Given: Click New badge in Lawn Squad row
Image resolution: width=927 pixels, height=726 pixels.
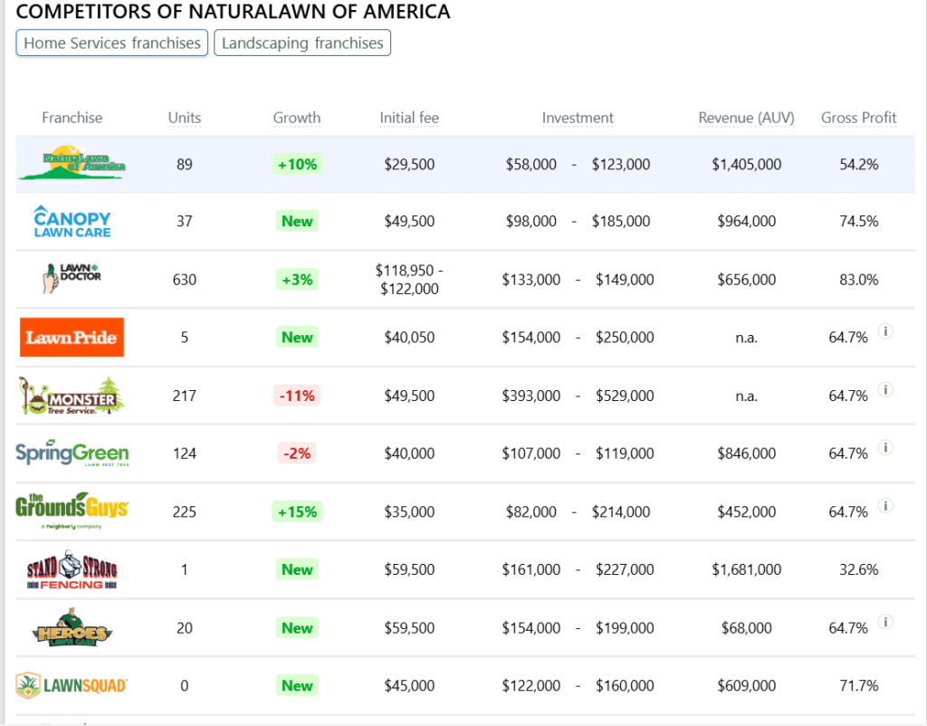Looking at the screenshot, I should coord(297,685).
